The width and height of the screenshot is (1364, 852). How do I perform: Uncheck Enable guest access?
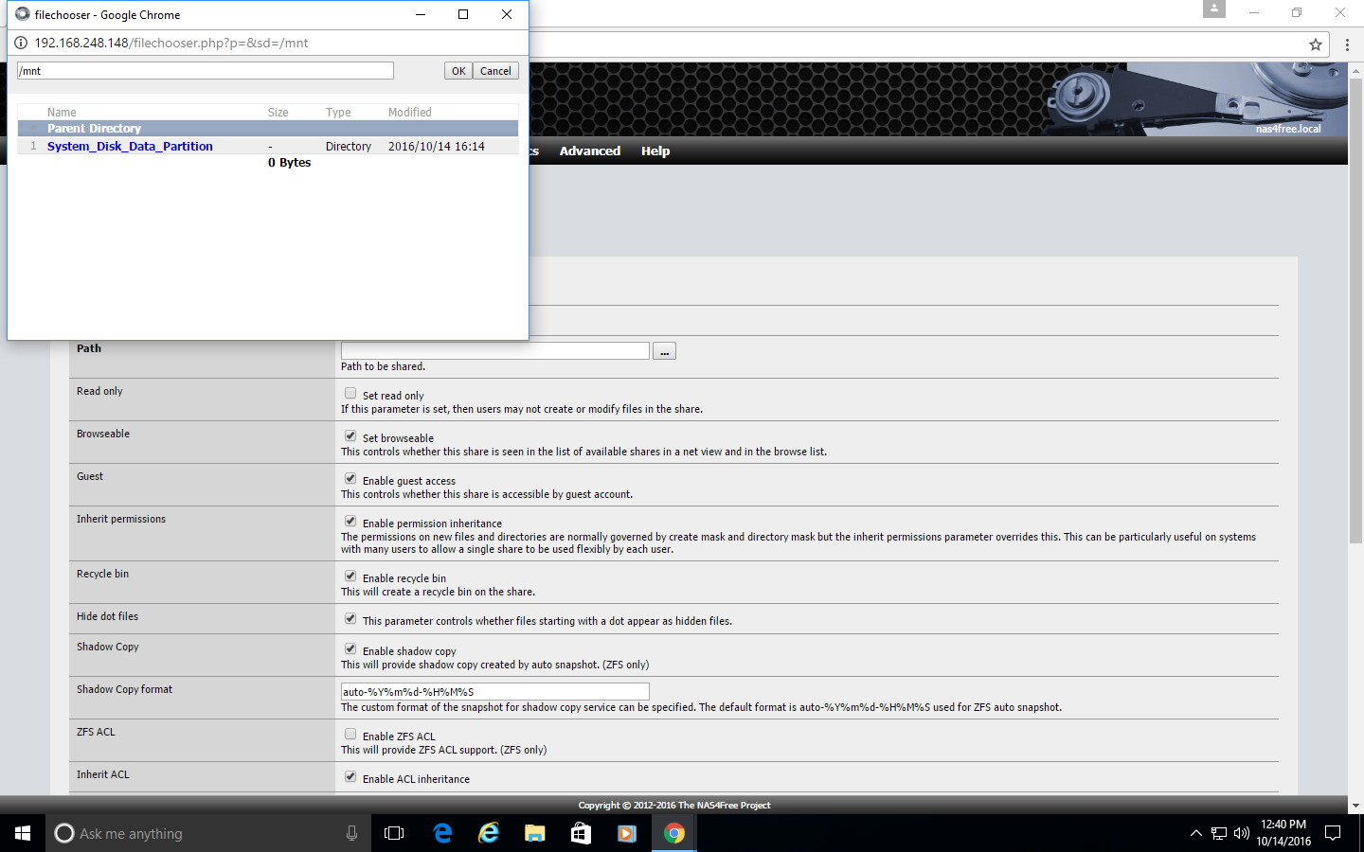(x=350, y=479)
